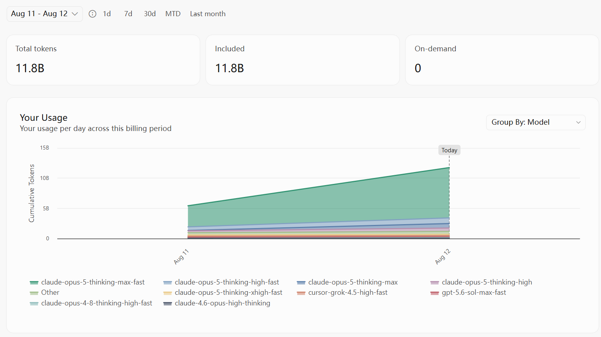Click claude-opus-5-thinking-high purple swatch
Viewport: 601px width, 337px height.
tap(434, 283)
